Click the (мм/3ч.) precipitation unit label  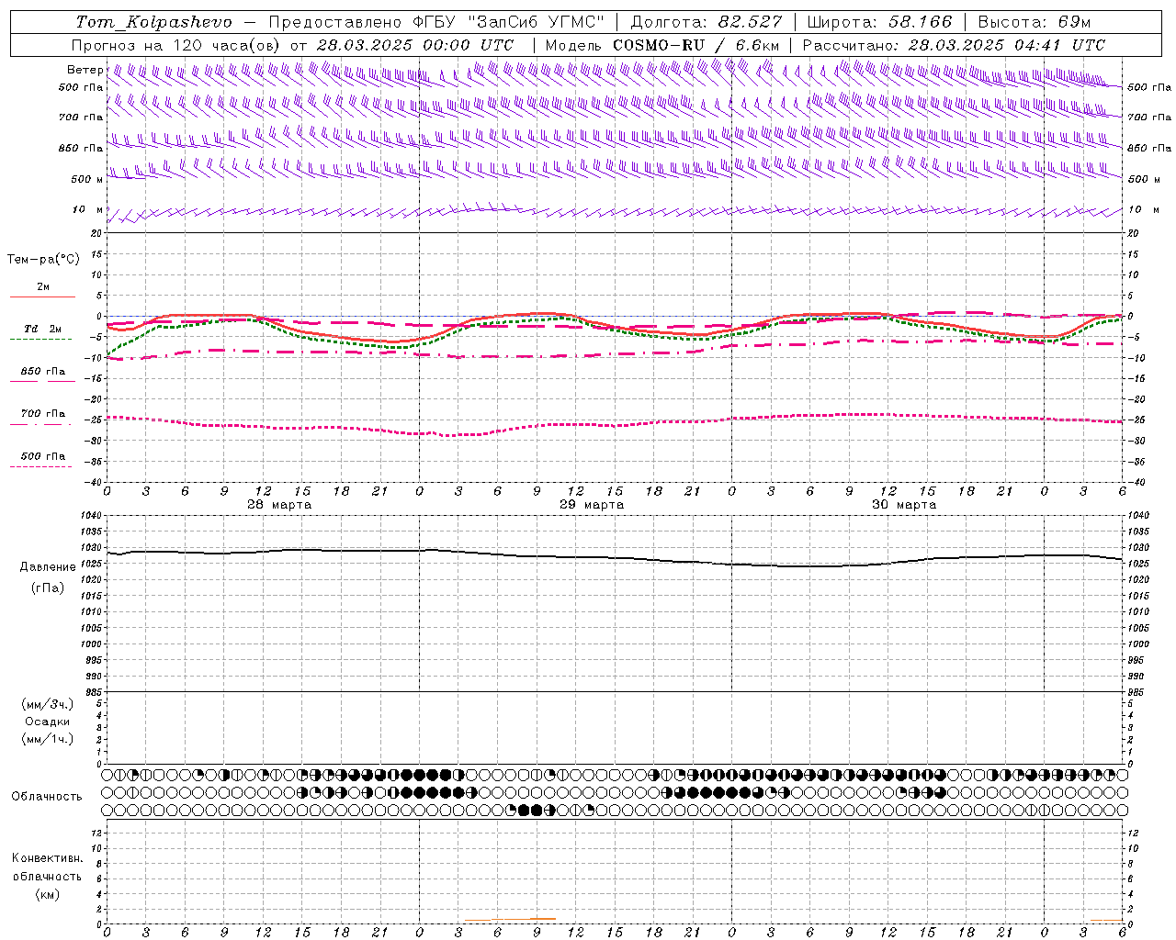pos(48,704)
